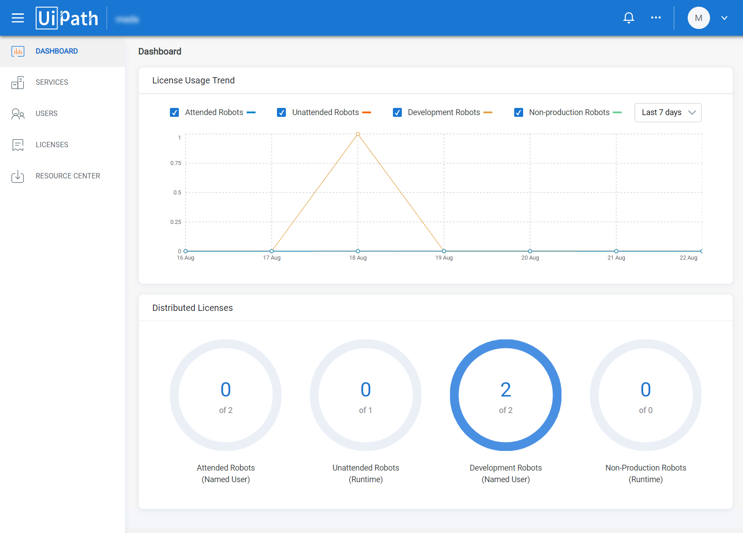Open the notifications bell
The width and height of the screenshot is (743, 533).
[628, 18]
